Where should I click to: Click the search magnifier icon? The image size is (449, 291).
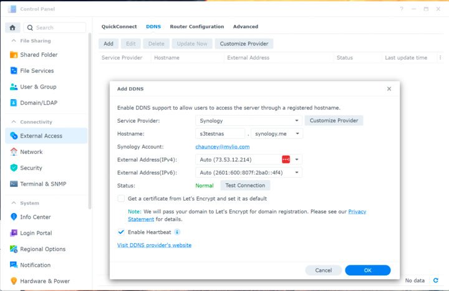[30, 27]
